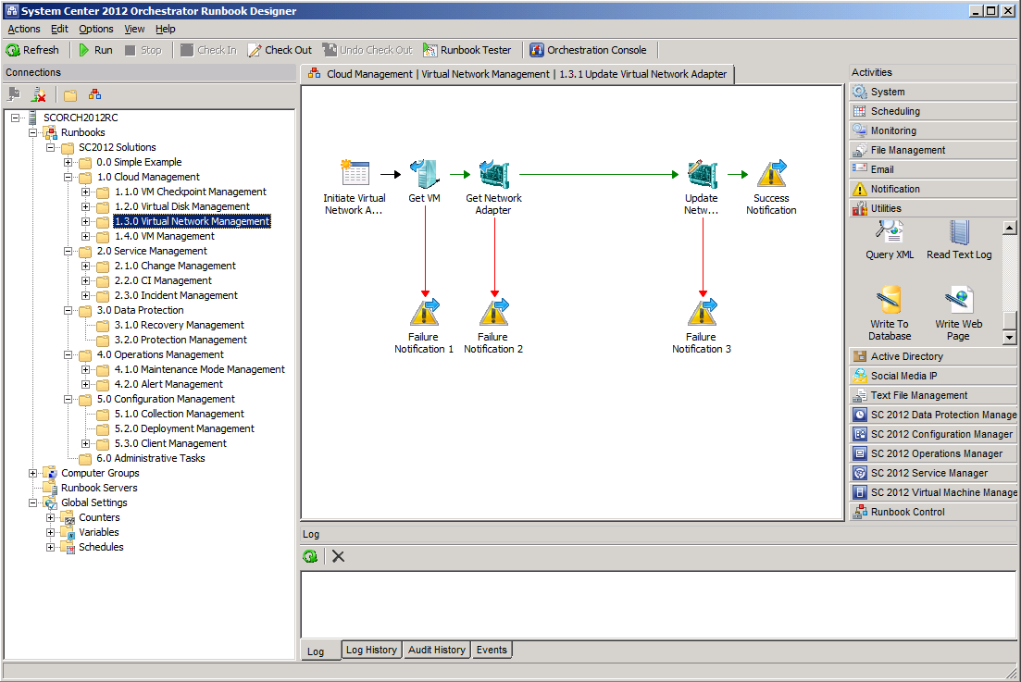1021x682 pixels.
Task: Collapse the 1.0 Cloud Management folder
Action: 68,177
